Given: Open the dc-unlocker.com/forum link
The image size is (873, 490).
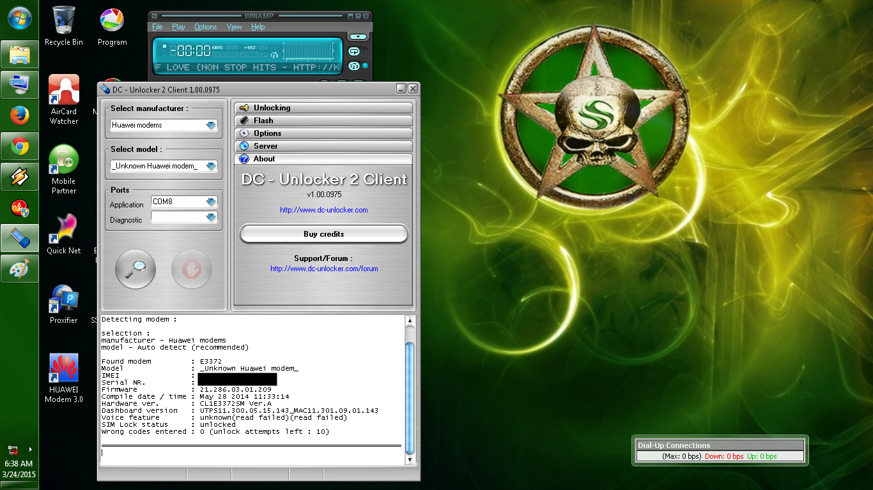Looking at the screenshot, I should coord(324,269).
